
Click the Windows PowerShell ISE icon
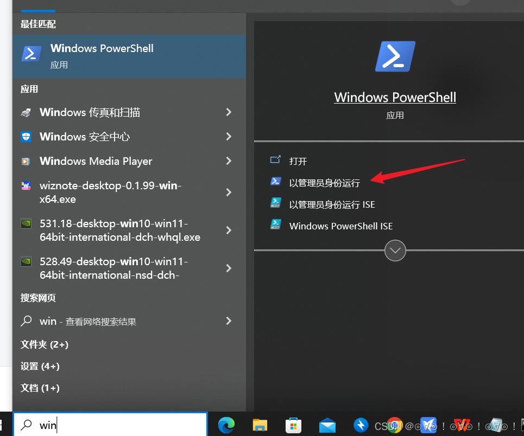coord(276,225)
